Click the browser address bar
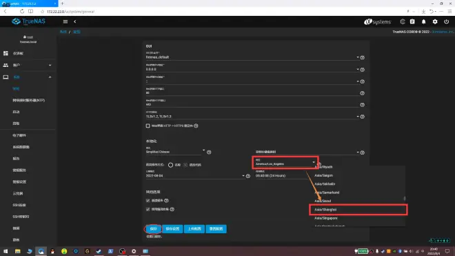The height and width of the screenshot is (256, 455). (x=223, y=12)
